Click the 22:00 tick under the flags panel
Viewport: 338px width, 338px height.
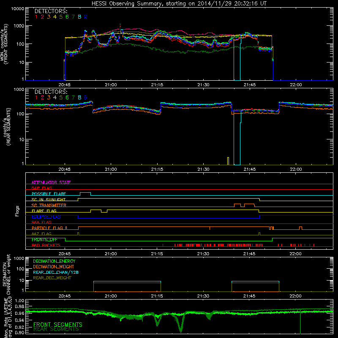295,254
